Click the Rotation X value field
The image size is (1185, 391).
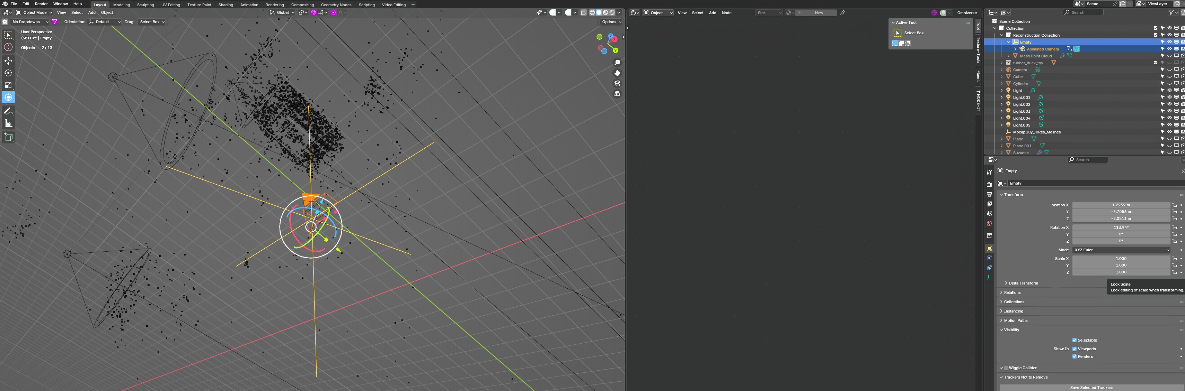point(1121,227)
